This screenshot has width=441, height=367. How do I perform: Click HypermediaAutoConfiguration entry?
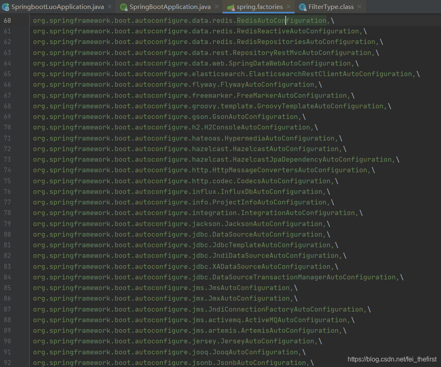(x=280, y=138)
